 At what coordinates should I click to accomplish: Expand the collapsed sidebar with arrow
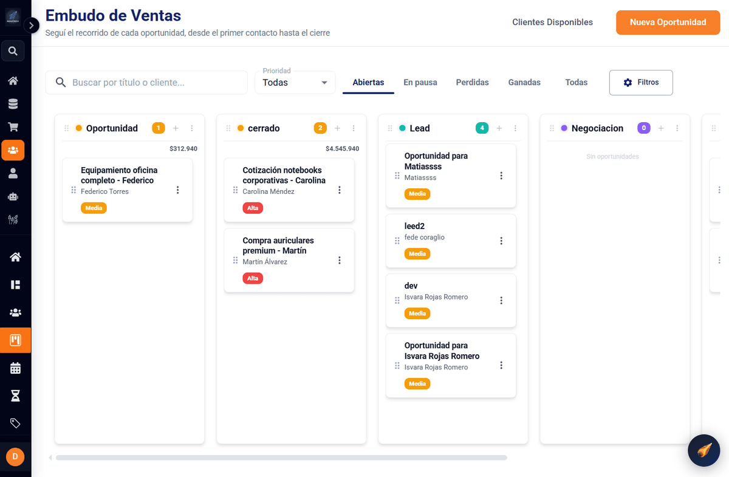32,25
